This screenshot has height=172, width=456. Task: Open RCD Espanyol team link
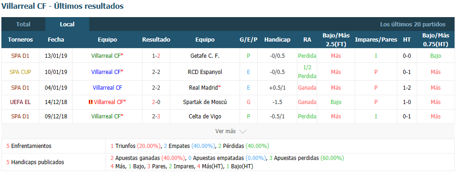[x=205, y=72]
